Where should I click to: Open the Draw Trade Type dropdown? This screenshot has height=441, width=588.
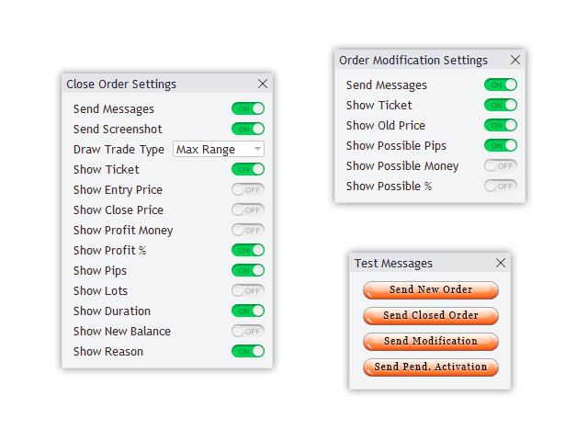click(219, 149)
